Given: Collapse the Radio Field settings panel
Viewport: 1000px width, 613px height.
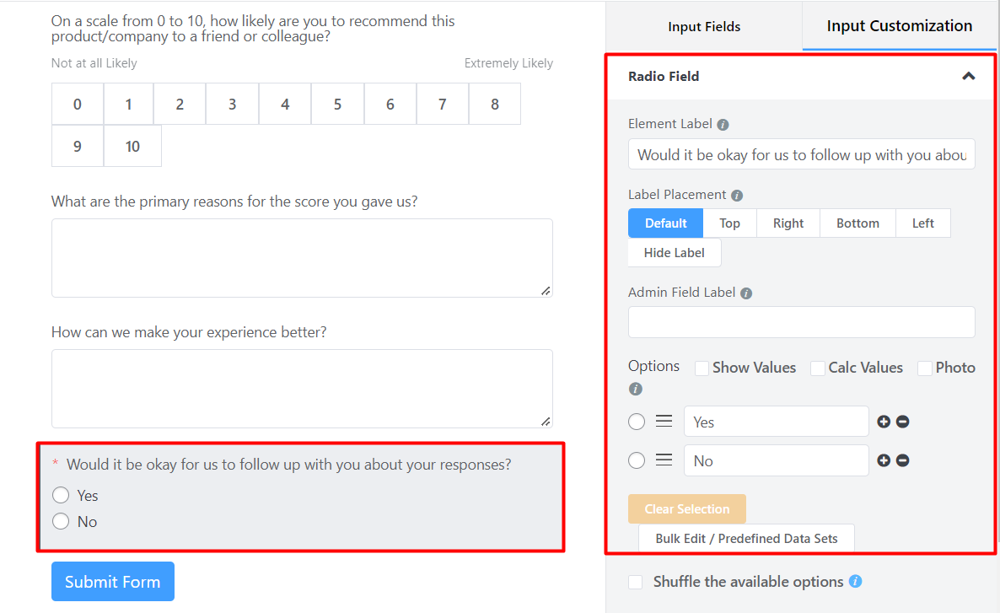Looking at the screenshot, I should pyautogui.click(x=968, y=76).
